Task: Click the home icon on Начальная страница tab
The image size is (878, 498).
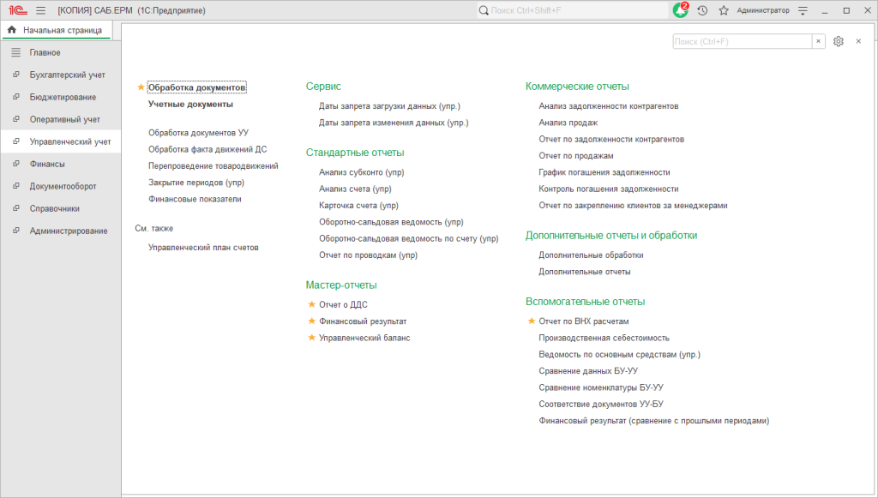Action: pos(12,30)
